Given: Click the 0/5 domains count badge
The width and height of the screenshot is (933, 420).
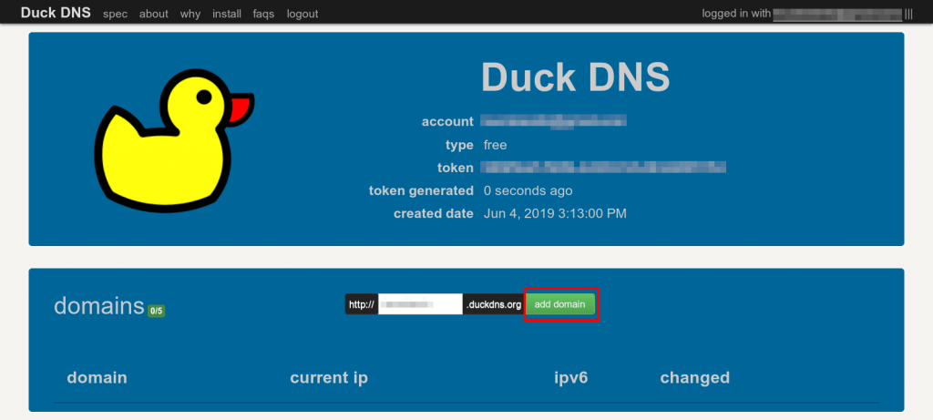Looking at the screenshot, I should [156, 311].
